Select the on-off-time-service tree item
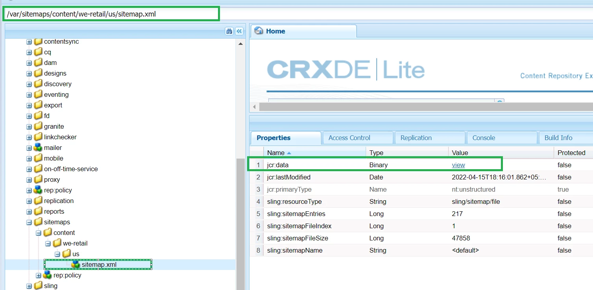The height and width of the screenshot is (290, 593). click(71, 169)
